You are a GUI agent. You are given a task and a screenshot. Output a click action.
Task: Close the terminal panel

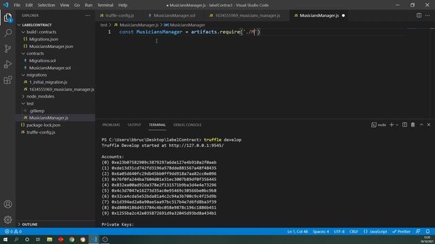tap(429, 125)
